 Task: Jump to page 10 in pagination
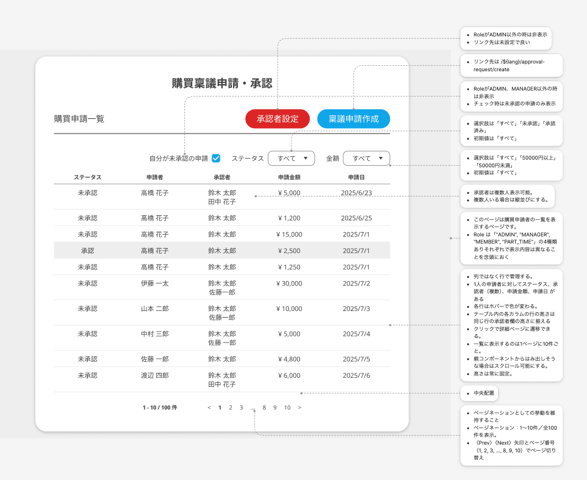pyautogui.click(x=287, y=407)
